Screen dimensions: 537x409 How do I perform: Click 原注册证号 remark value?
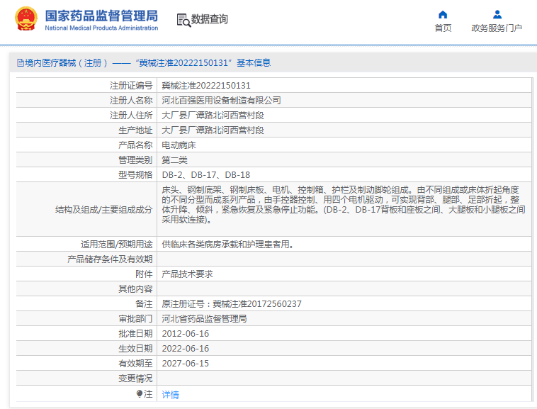coord(232,304)
